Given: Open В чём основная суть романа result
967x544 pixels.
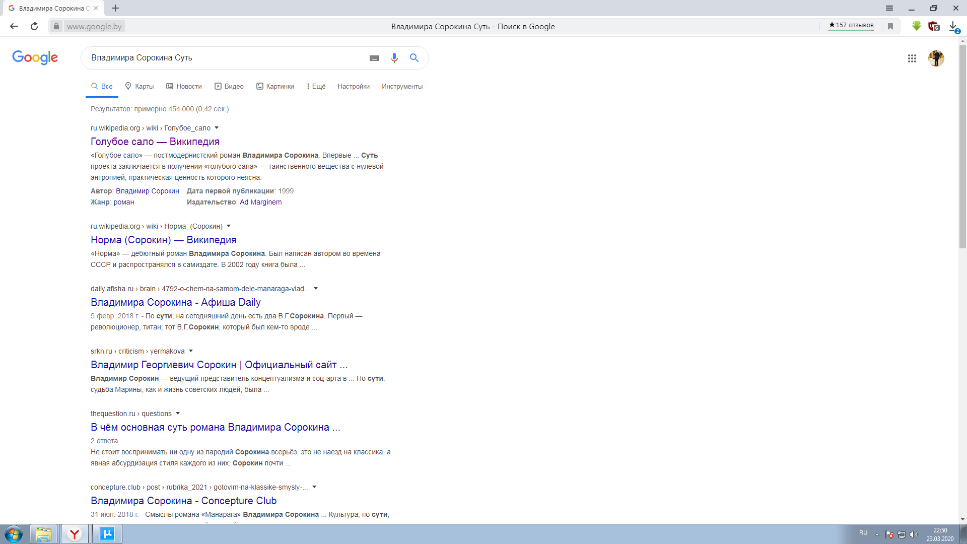Looking at the screenshot, I should [x=216, y=427].
